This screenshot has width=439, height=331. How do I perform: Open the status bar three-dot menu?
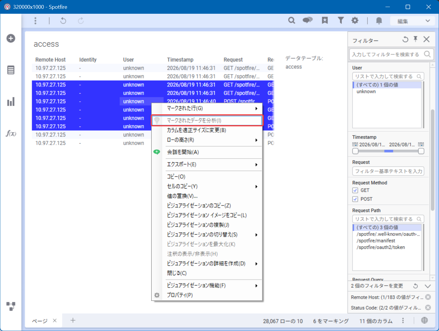pyautogui.click(x=403, y=320)
